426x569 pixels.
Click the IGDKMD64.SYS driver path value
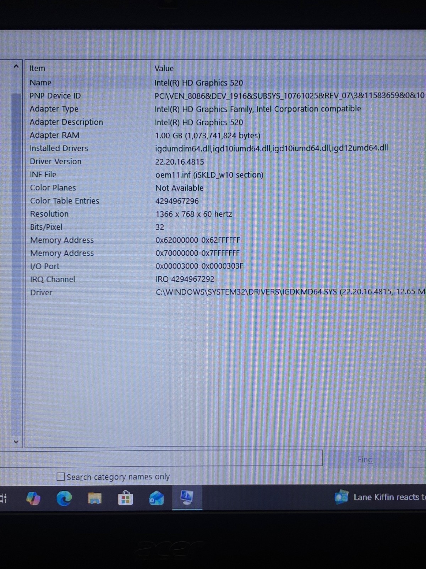point(290,292)
